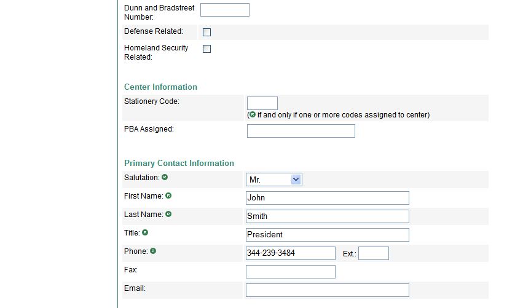Focus the empty Fax field
Image resolution: width=523 pixels, height=308 pixels.
[291, 272]
